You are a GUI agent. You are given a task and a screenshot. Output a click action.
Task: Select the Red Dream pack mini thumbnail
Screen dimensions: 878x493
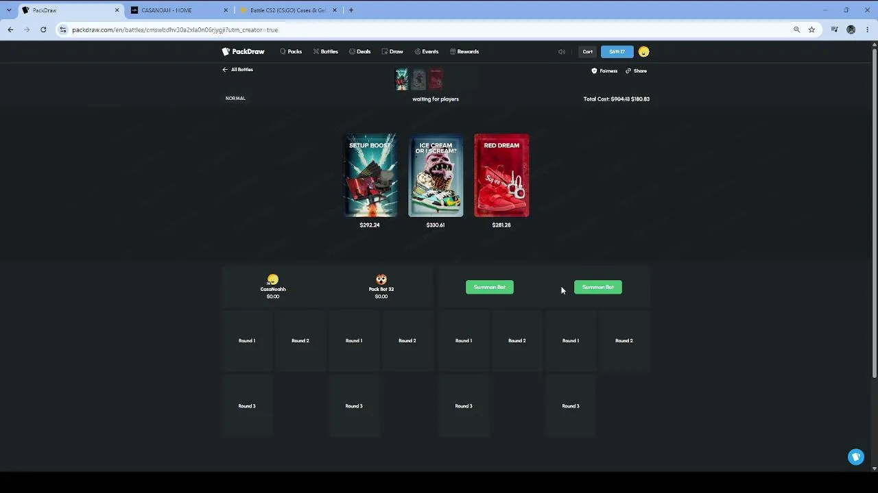click(x=436, y=79)
